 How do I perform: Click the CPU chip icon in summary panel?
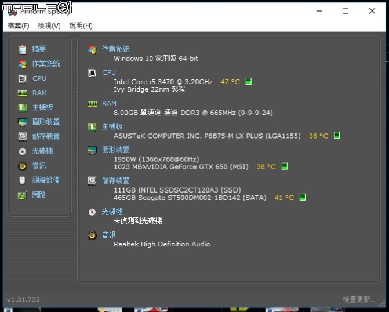[x=92, y=73]
